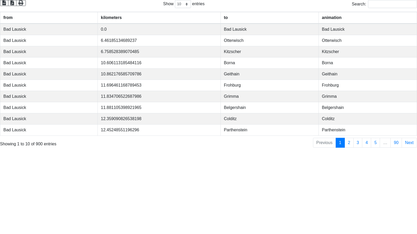
Task: Sort by the 'to' column header
Action: pos(226,18)
